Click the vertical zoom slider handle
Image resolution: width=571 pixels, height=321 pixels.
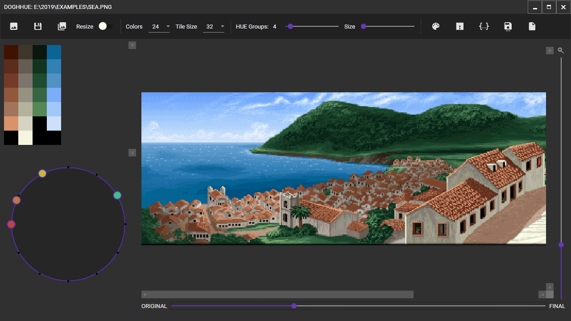point(561,245)
